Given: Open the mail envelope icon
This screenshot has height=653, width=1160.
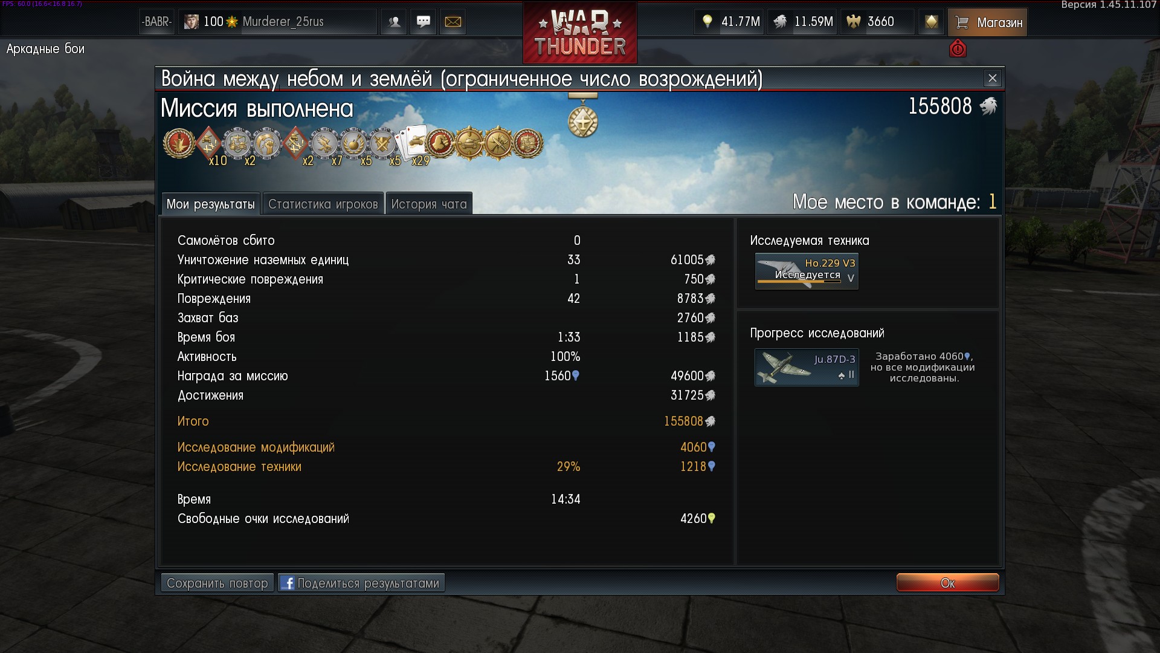Looking at the screenshot, I should pos(453,22).
